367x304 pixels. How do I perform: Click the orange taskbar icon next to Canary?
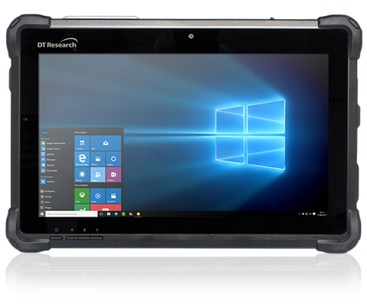pos(131,214)
